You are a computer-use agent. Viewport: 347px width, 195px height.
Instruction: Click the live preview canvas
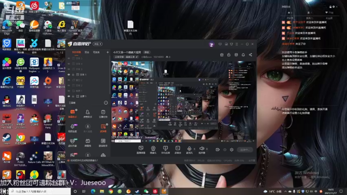coord(183,101)
